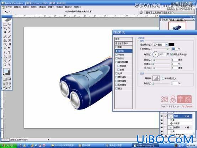The image size is (197, 148).
Task: Select the Move tool in toolbox
Action: [9, 24]
